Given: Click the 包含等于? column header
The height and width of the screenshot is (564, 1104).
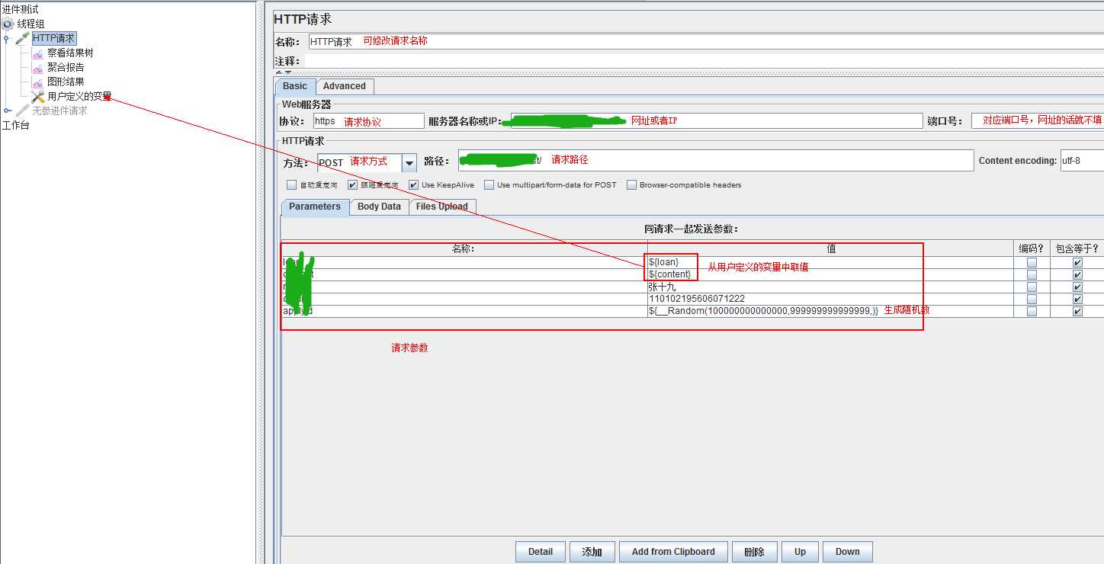Looking at the screenshot, I should (x=1077, y=248).
